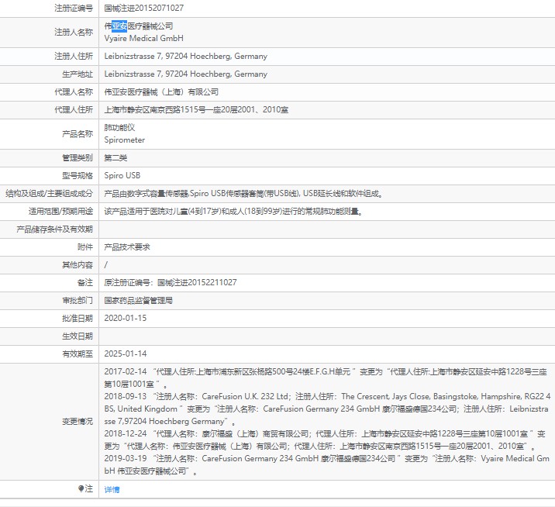Click product name 肺功能仪
This screenshot has height=507, width=555.
point(119,127)
